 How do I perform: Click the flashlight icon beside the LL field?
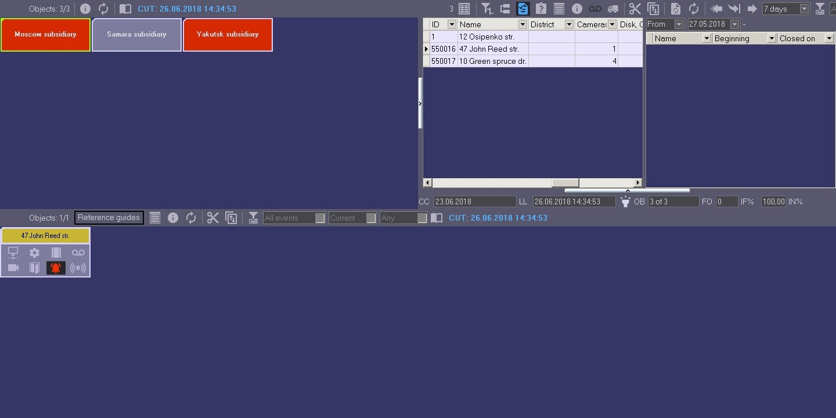click(x=625, y=201)
